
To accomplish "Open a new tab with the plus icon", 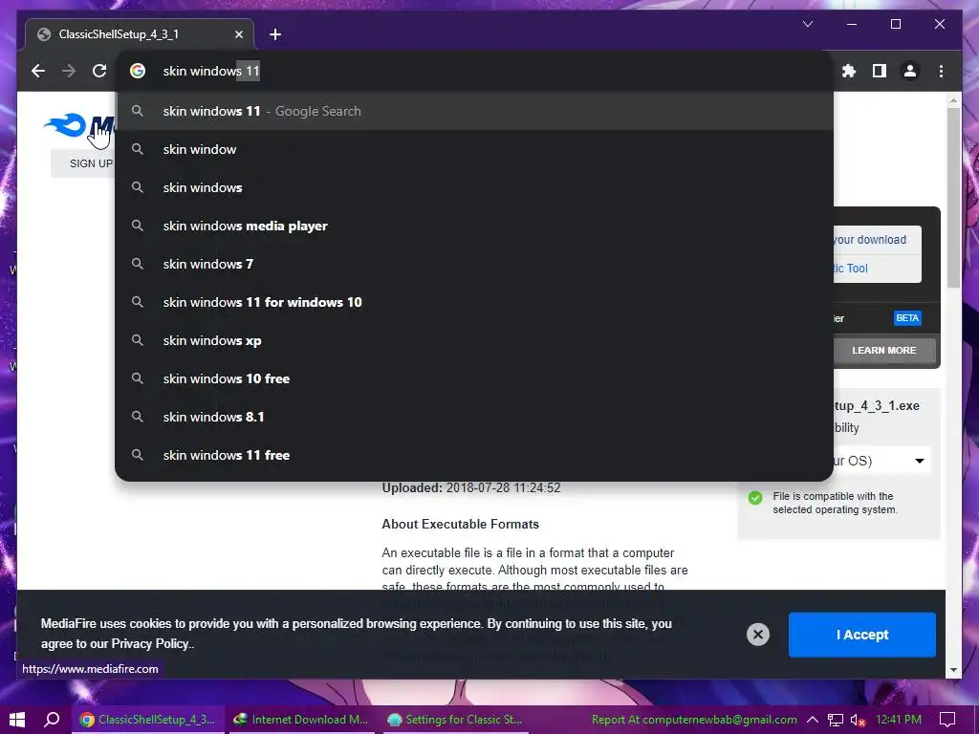I will 275,34.
